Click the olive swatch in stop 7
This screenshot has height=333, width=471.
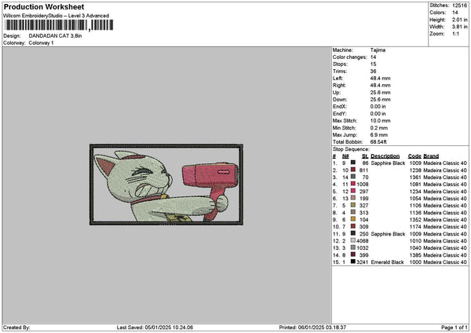coord(353,205)
